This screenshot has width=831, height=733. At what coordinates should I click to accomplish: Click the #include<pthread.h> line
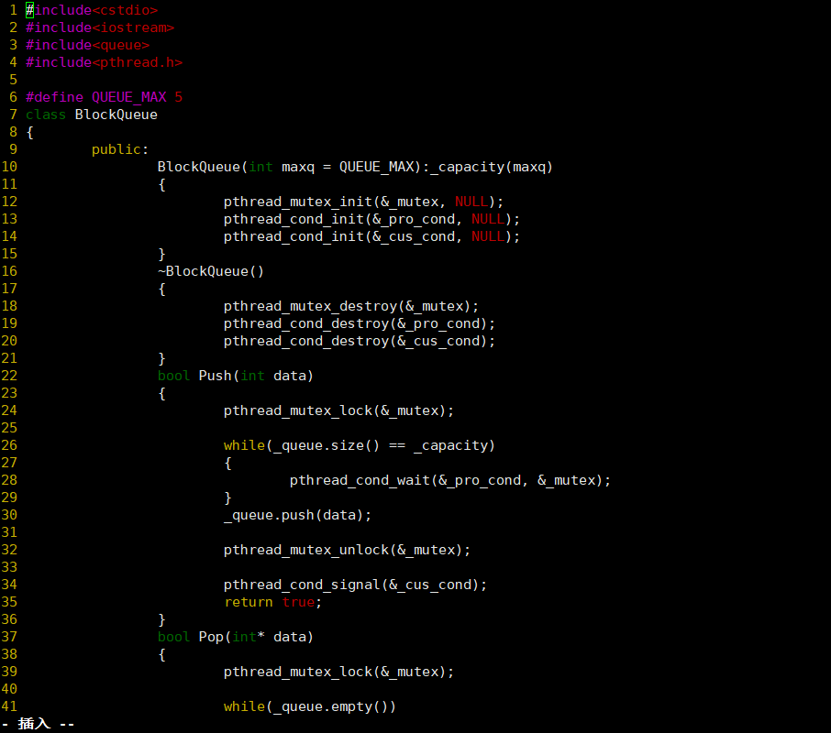[104, 62]
